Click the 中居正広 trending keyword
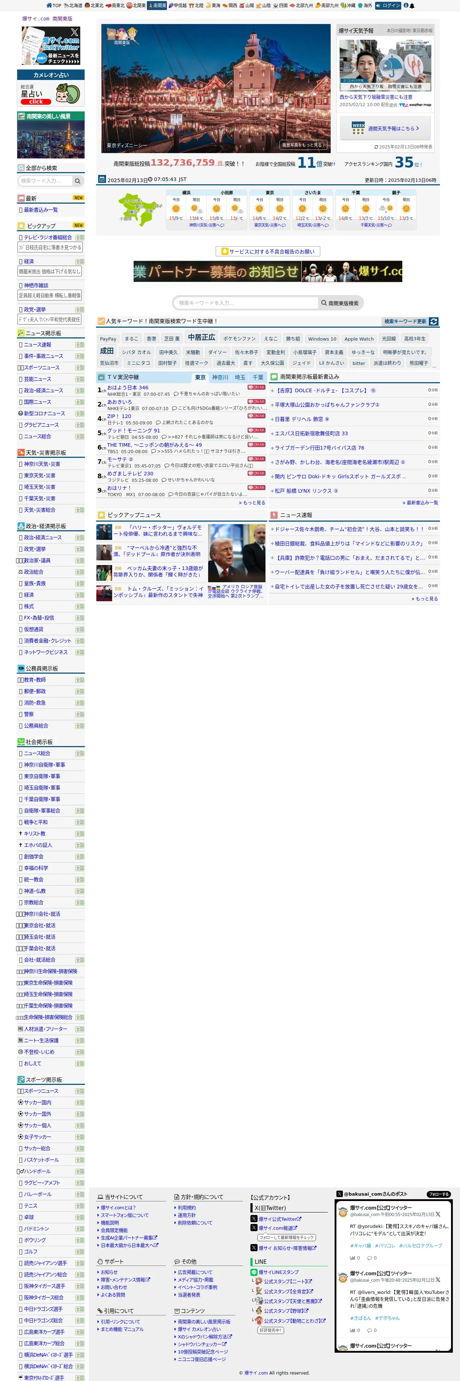 pos(201,338)
